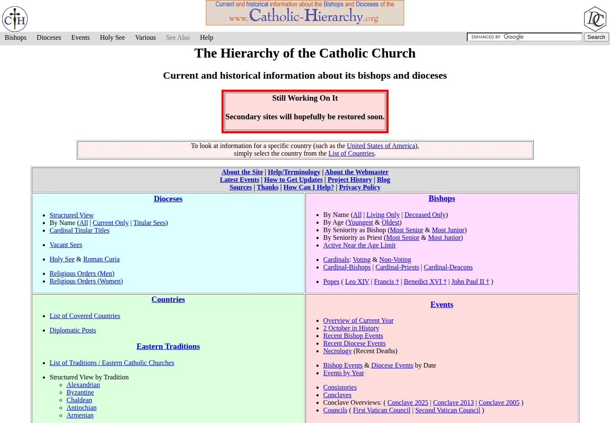This screenshot has height=423, width=610.
Task: View Living Only bishops by name
Action: click(383, 215)
